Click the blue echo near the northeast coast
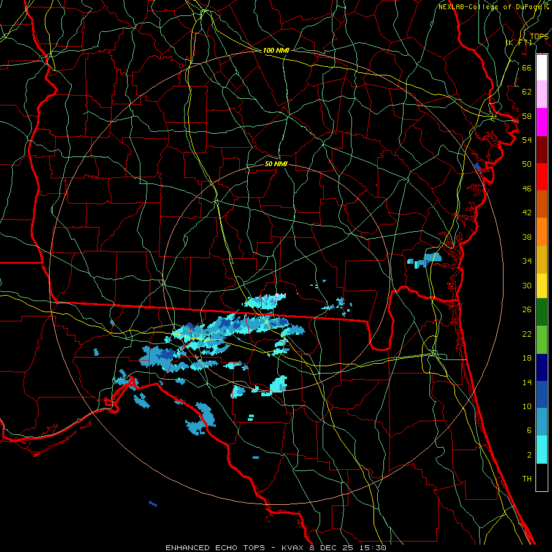Viewport: 552px width, 552px height. coord(478,167)
